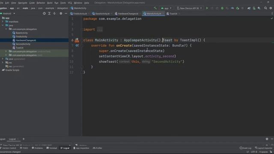The width and height of the screenshot is (274, 154).
Task: Select Gradle Scripts in project tree
Action: tap(12, 70)
